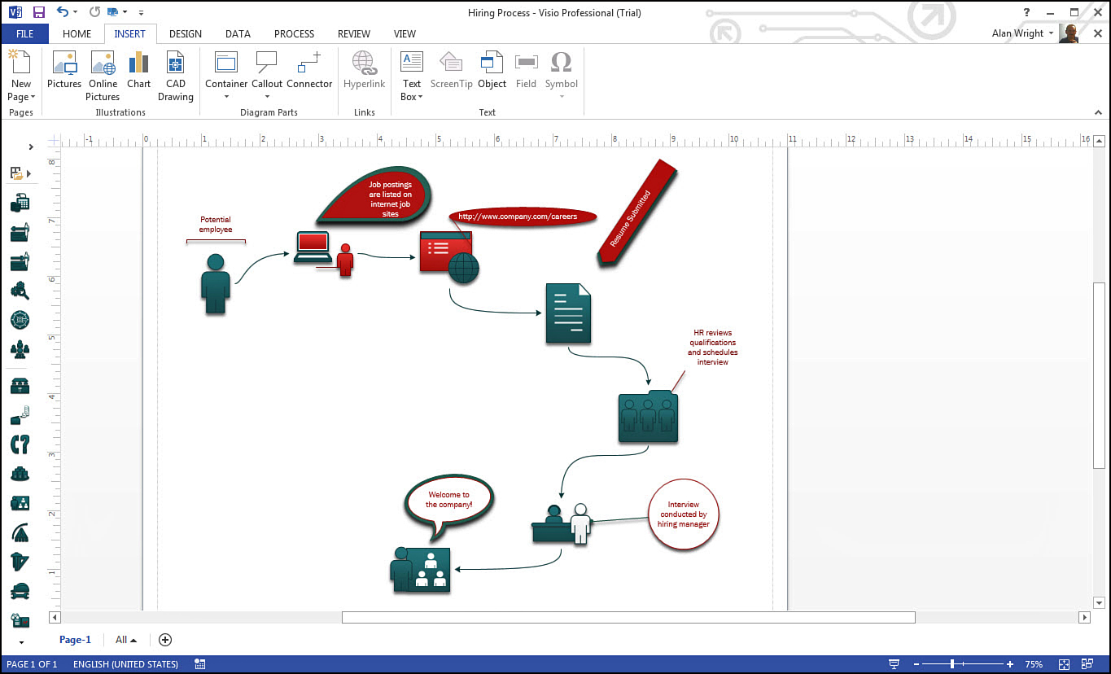Image resolution: width=1111 pixels, height=674 pixels.
Task: Open the Alan Wright account dropdown
Action: click(x=1052, y=33)
